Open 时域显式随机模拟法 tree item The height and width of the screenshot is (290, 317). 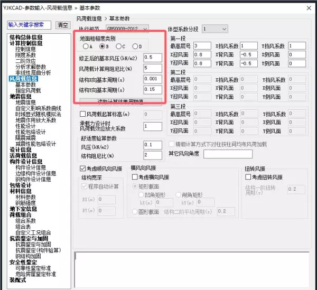(38, 114)
